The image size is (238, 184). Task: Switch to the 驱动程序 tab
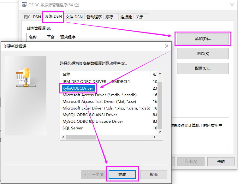pyautogui.click(x=94, y=17)
